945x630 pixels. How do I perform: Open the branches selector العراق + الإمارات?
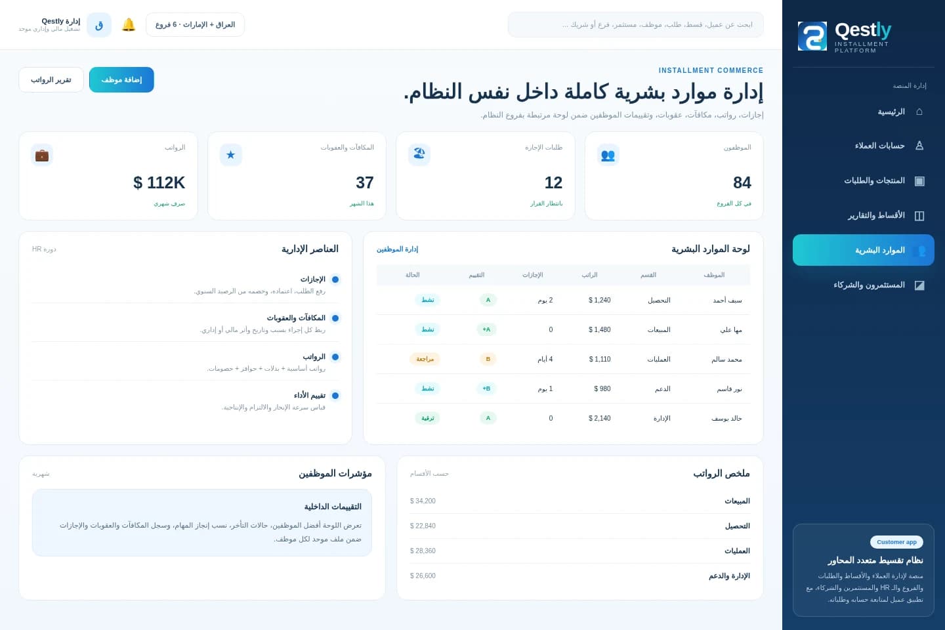(x=195, y=25)
